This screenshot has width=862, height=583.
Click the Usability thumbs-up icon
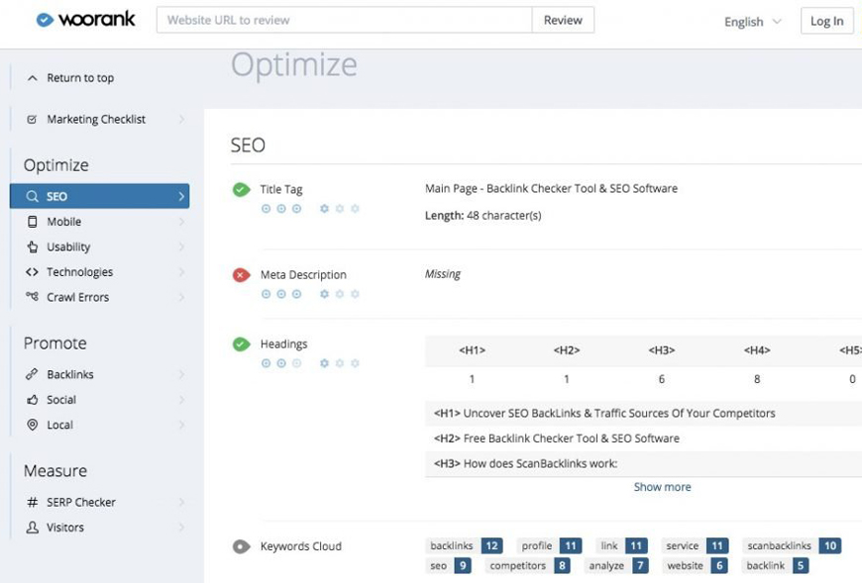coord(33,246)
